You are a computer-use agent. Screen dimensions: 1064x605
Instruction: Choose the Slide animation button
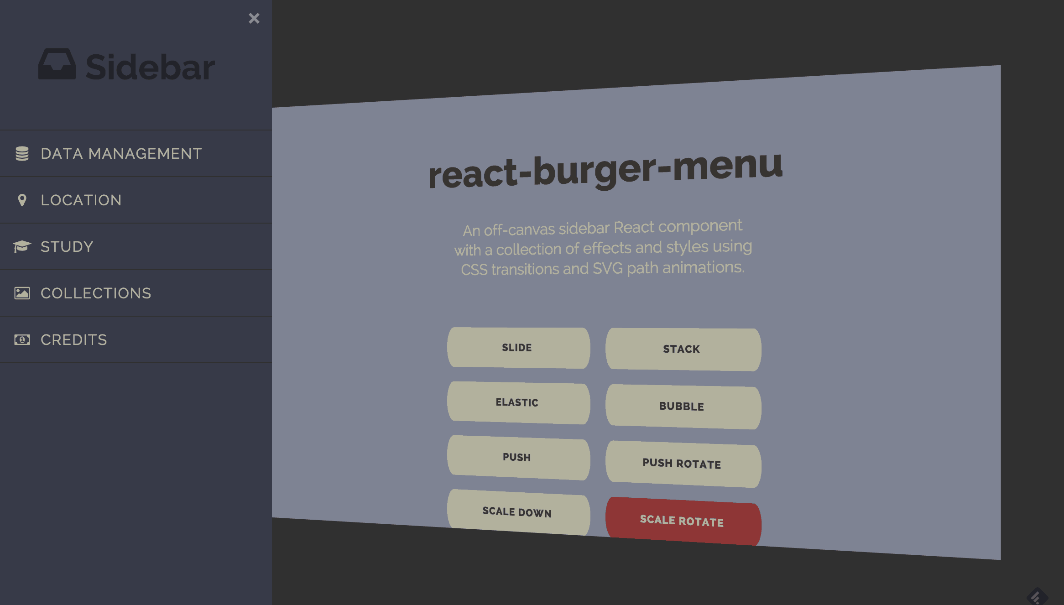(x=518, y=348)
